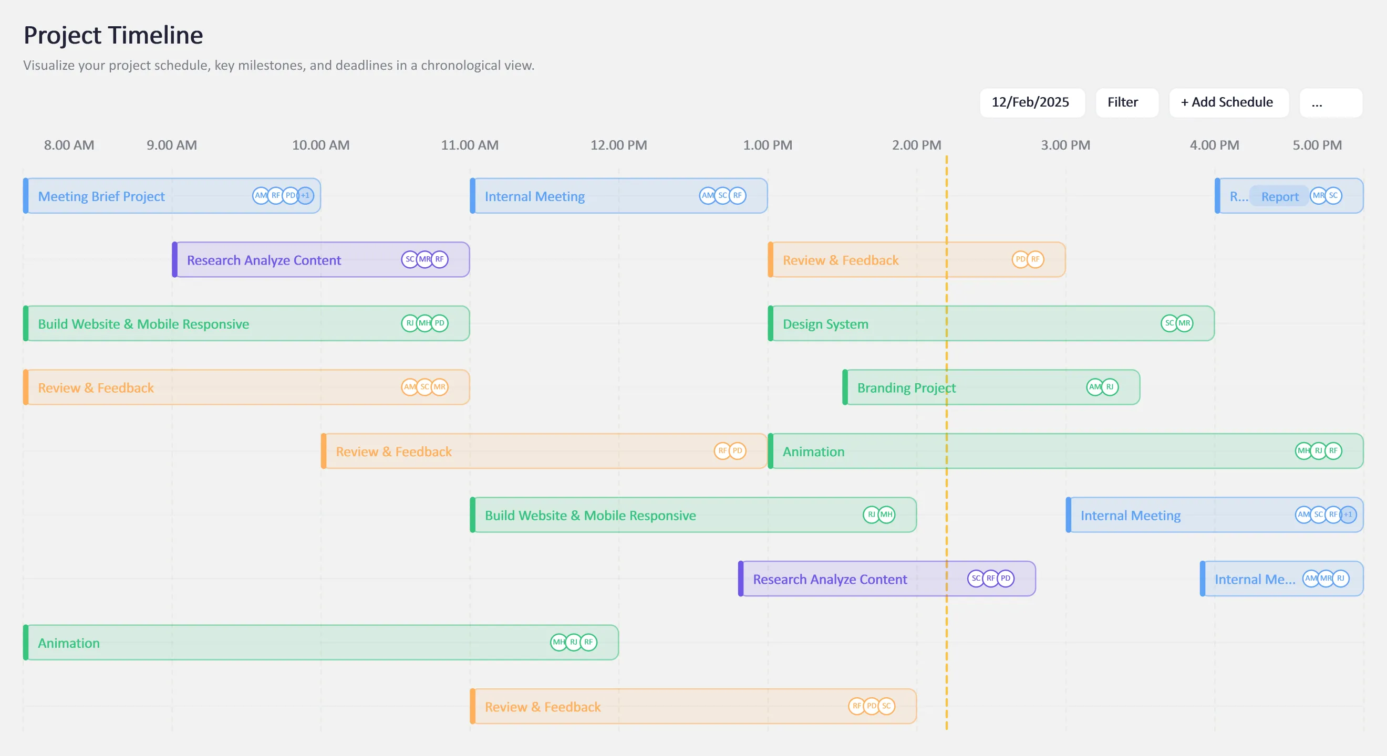The height and width of the screenshot is (756, 1387).
Task: Click the RF avatar on 11 AM Internal Meeting
Action: pos(738,195)
